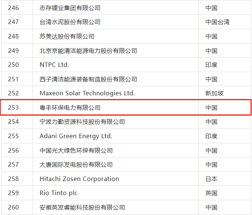Screen dimensions: 252x215
Task: Click 志存锂业集团有限公司 in row 246
Action: [70, 8]
